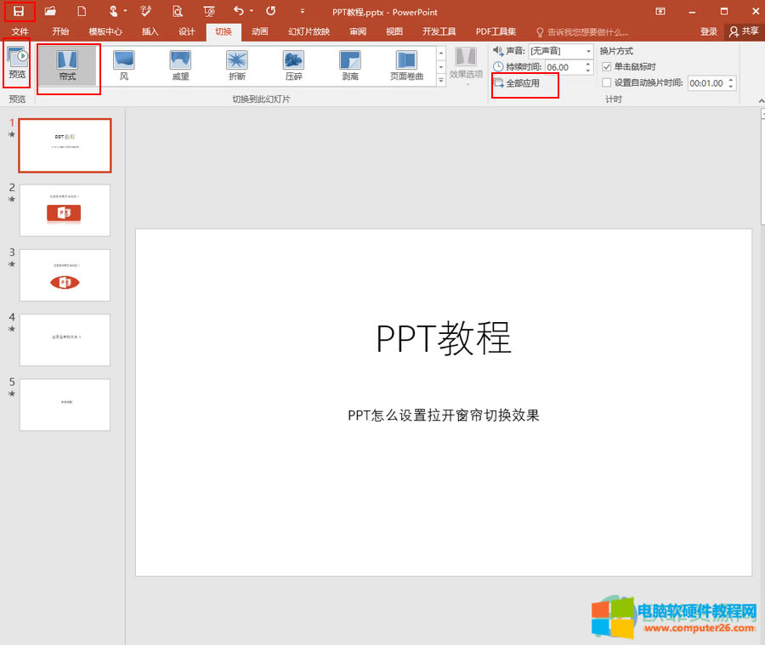765x645 pixels.
Task: Increase 持续时间 duration with the up stepper
Action: [x=589, y=63]
